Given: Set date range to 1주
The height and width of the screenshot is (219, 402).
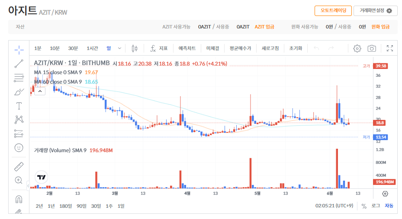Looking at the screenshot, I should [x=109, y=206].
